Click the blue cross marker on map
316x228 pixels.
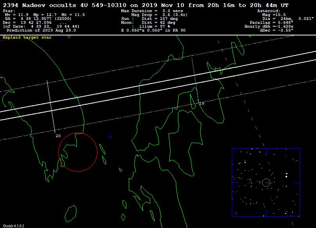click(110, 137)
